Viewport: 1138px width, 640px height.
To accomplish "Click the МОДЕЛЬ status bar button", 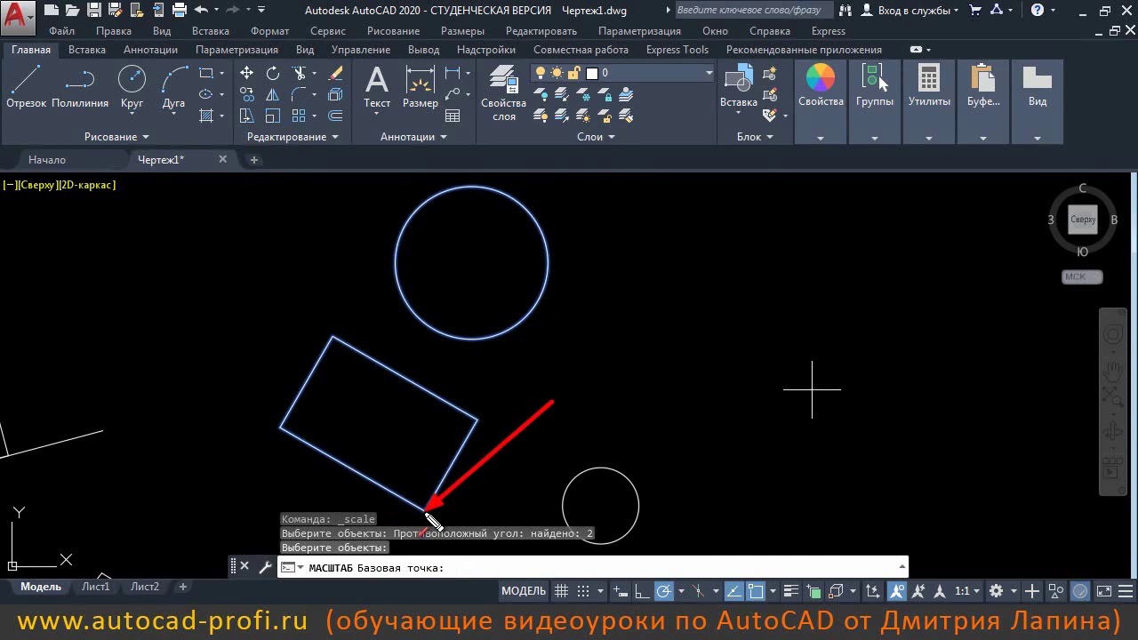I will [524, 590].
